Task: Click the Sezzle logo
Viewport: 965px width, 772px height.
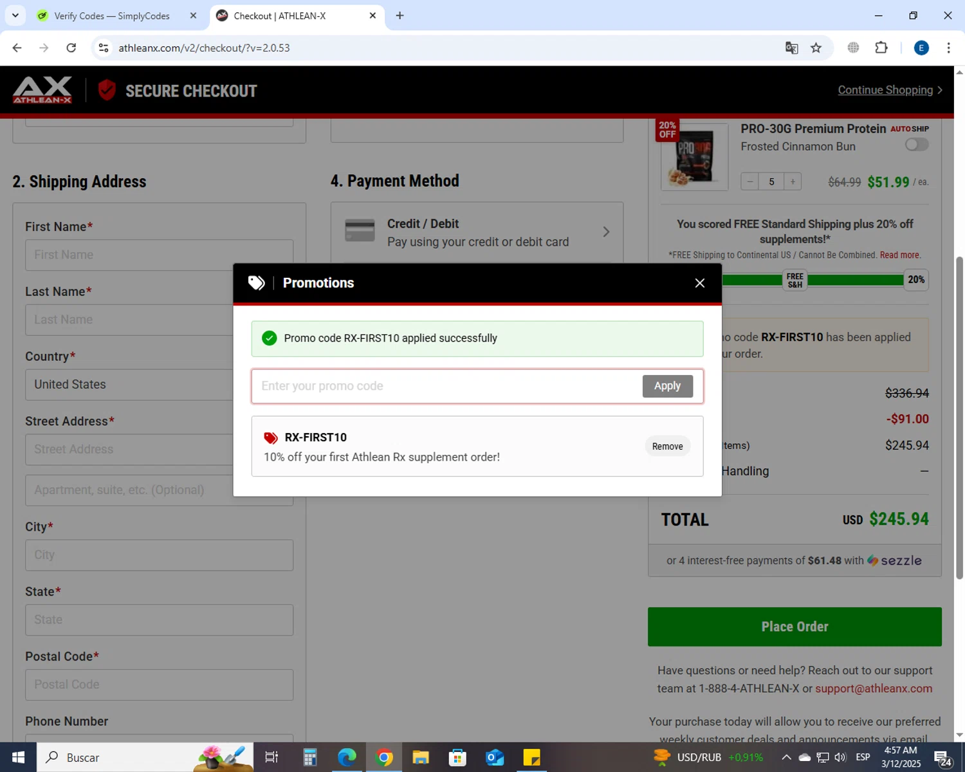Action: tap(894, 560)
